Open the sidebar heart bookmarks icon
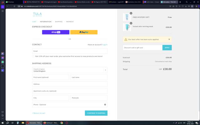 [x=2, y=112]
